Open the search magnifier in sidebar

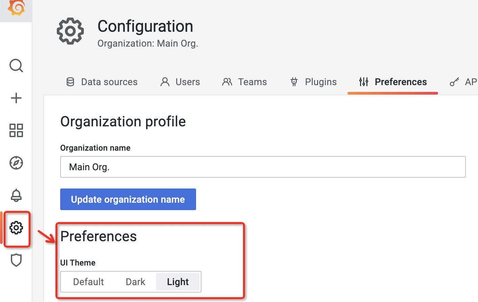[16, 66]
